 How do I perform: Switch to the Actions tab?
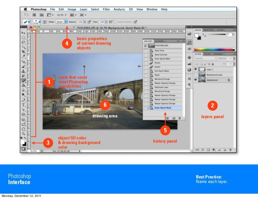[x=159, y=41]
